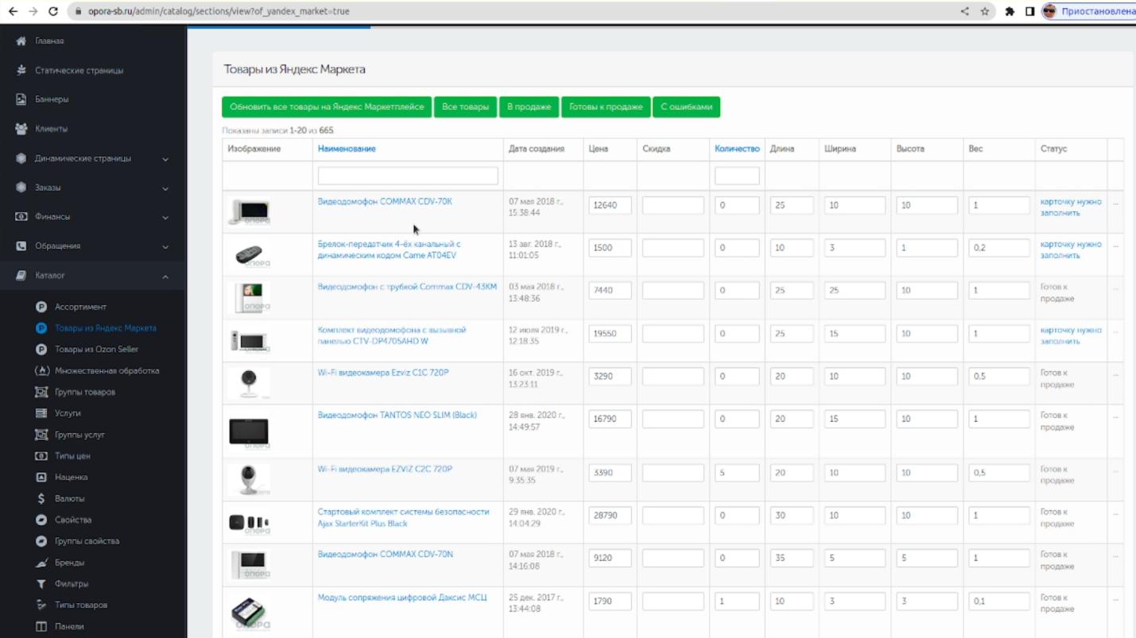Screen dimensions: 1136x638
Task: Filter products with С ошибками button
Action: point(686,107)
